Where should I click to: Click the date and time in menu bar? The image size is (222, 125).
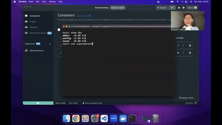click(201, 2)
